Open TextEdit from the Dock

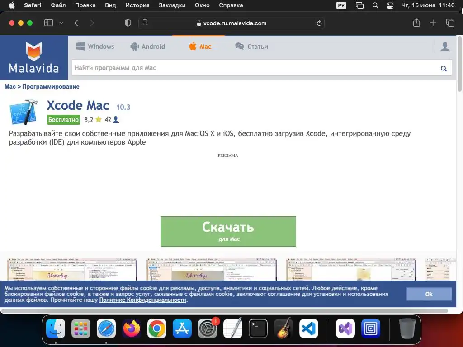pyautogui.click(x=233, y=328)
